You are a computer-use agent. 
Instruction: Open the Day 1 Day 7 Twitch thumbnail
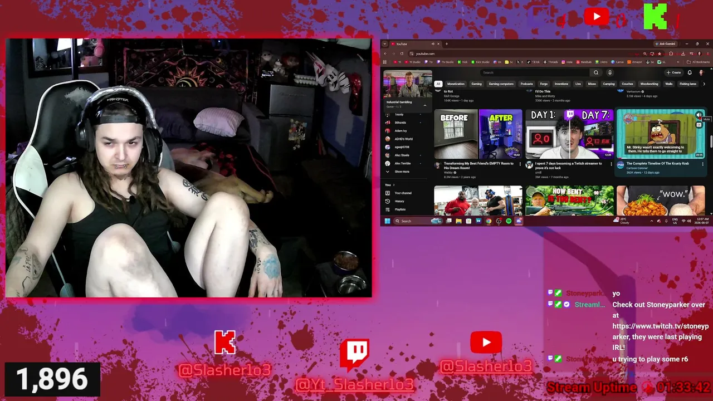(x=569, y=134)
